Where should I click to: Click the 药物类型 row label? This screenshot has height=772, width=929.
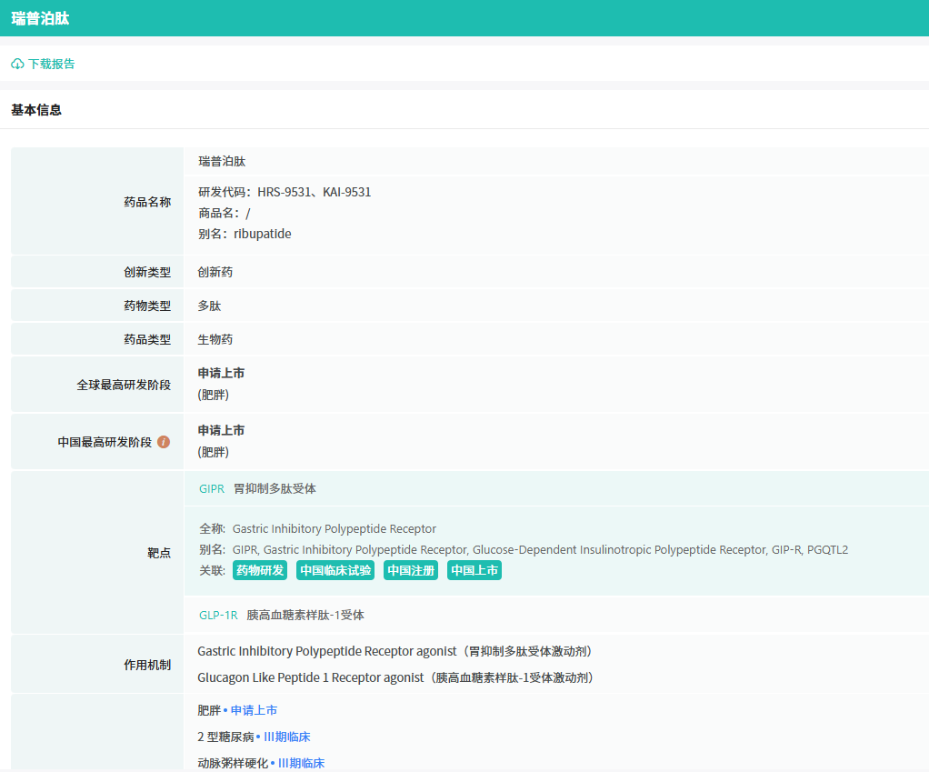(147, 306)
